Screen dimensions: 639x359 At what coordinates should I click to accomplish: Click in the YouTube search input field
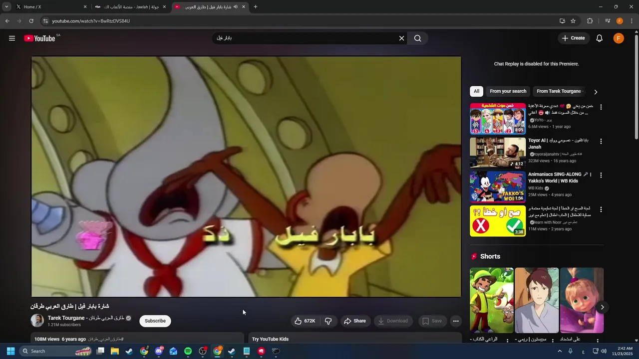point(305,38)
